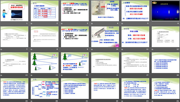The width and height of the screenshot is (180, 102).
Task: Click the animation star icon under slide 7
Action: (x=1, y=49)
